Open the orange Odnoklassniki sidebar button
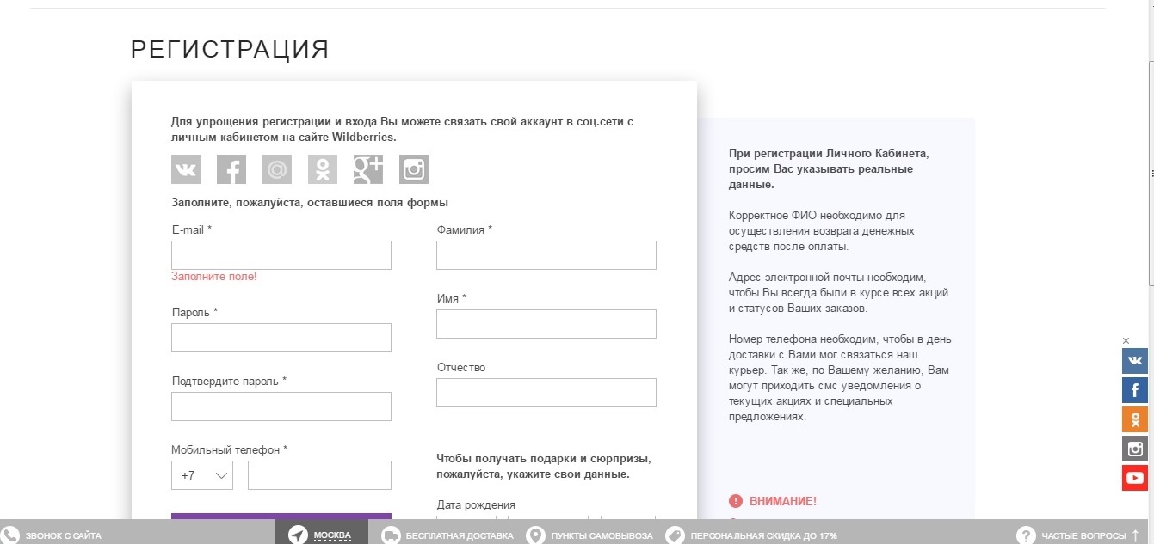1154x544 pixels. (x=1135, y=419)
